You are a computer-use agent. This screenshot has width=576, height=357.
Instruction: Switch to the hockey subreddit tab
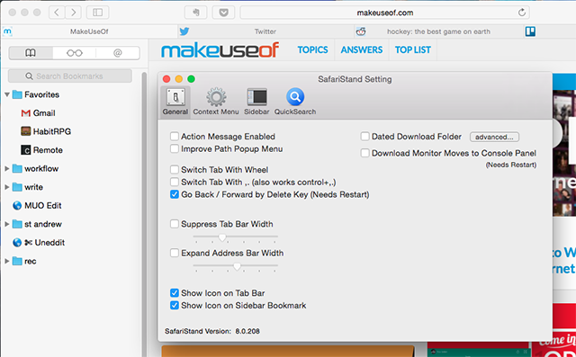[438, 31]
